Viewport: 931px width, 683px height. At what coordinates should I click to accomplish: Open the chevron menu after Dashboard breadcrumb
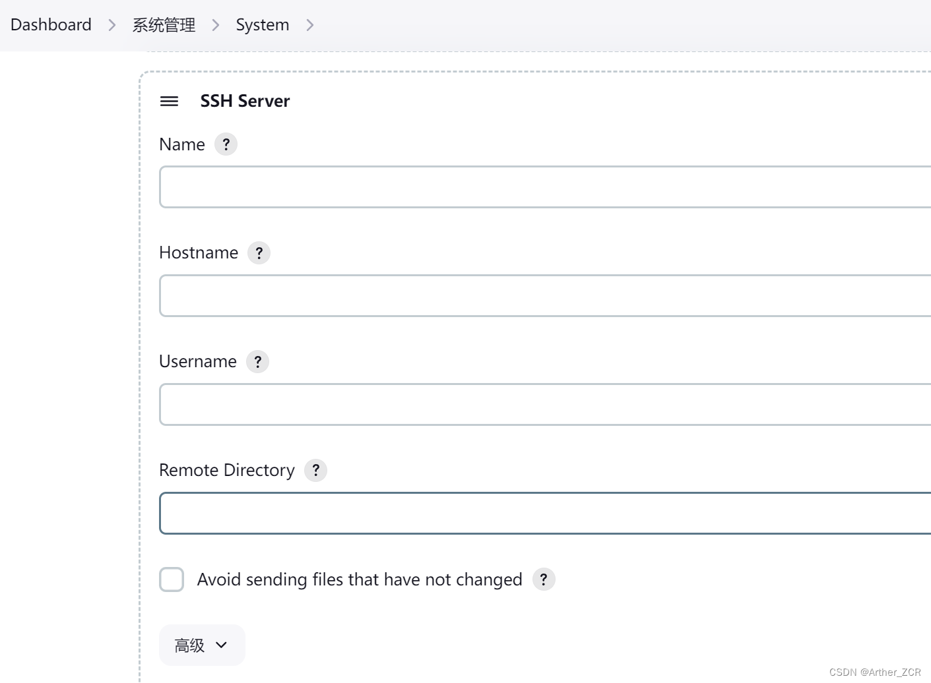(x=112, y=25)
